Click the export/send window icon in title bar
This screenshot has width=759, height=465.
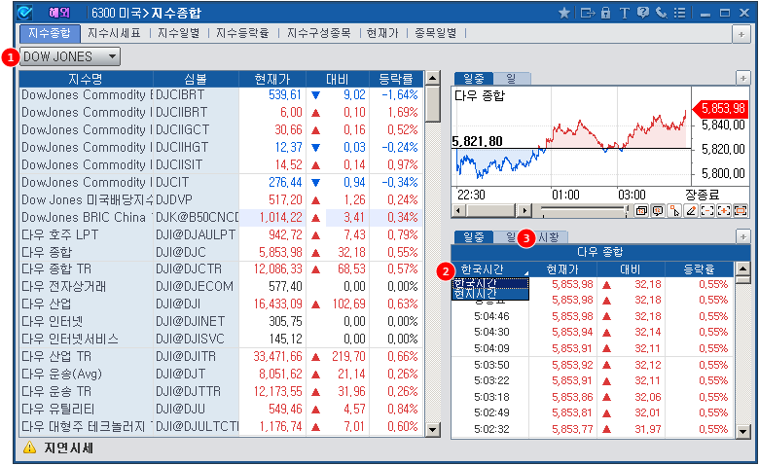click(587, 13)
